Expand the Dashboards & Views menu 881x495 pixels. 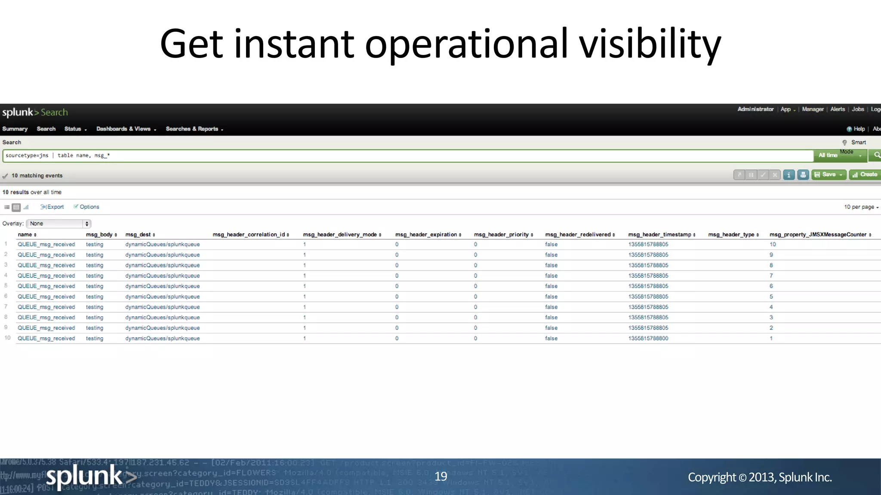126,129
